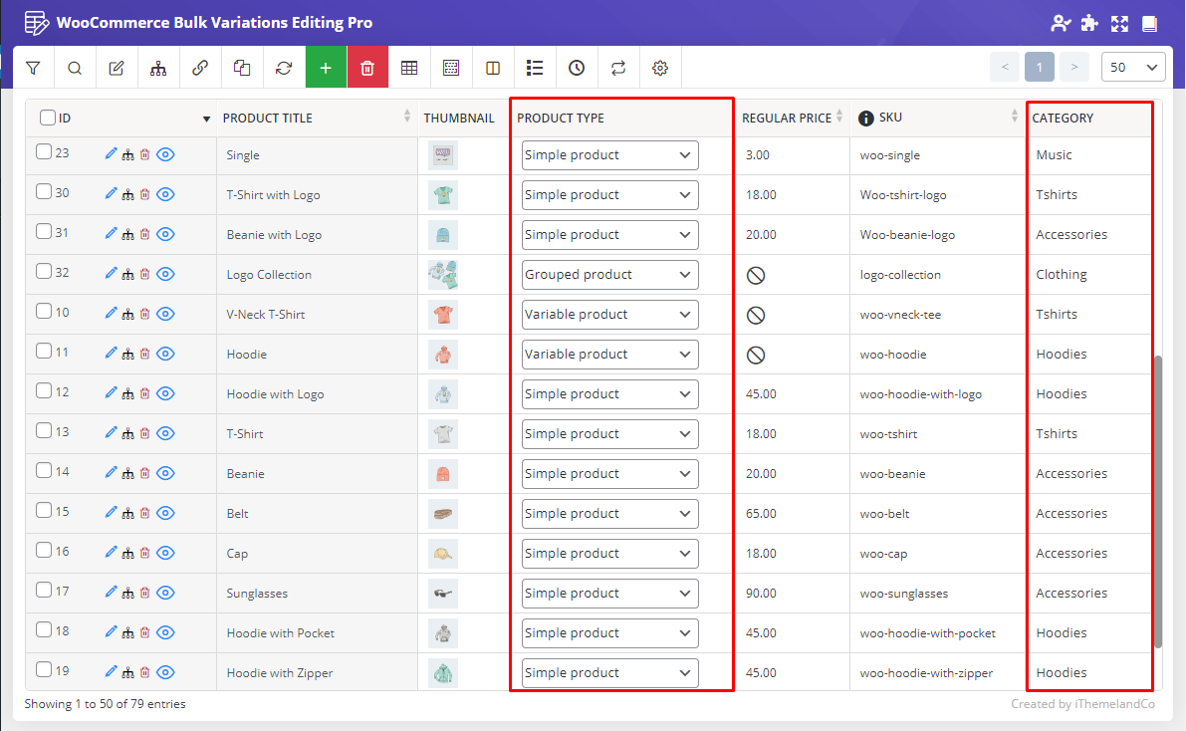Click the Sunglasses product thumbnail
1186x731 pixels.
(443, 594)
